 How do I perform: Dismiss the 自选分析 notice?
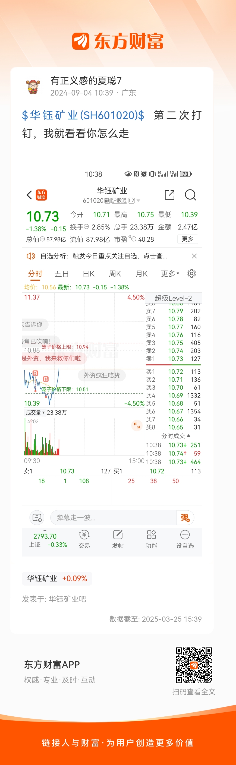point(194,256)
